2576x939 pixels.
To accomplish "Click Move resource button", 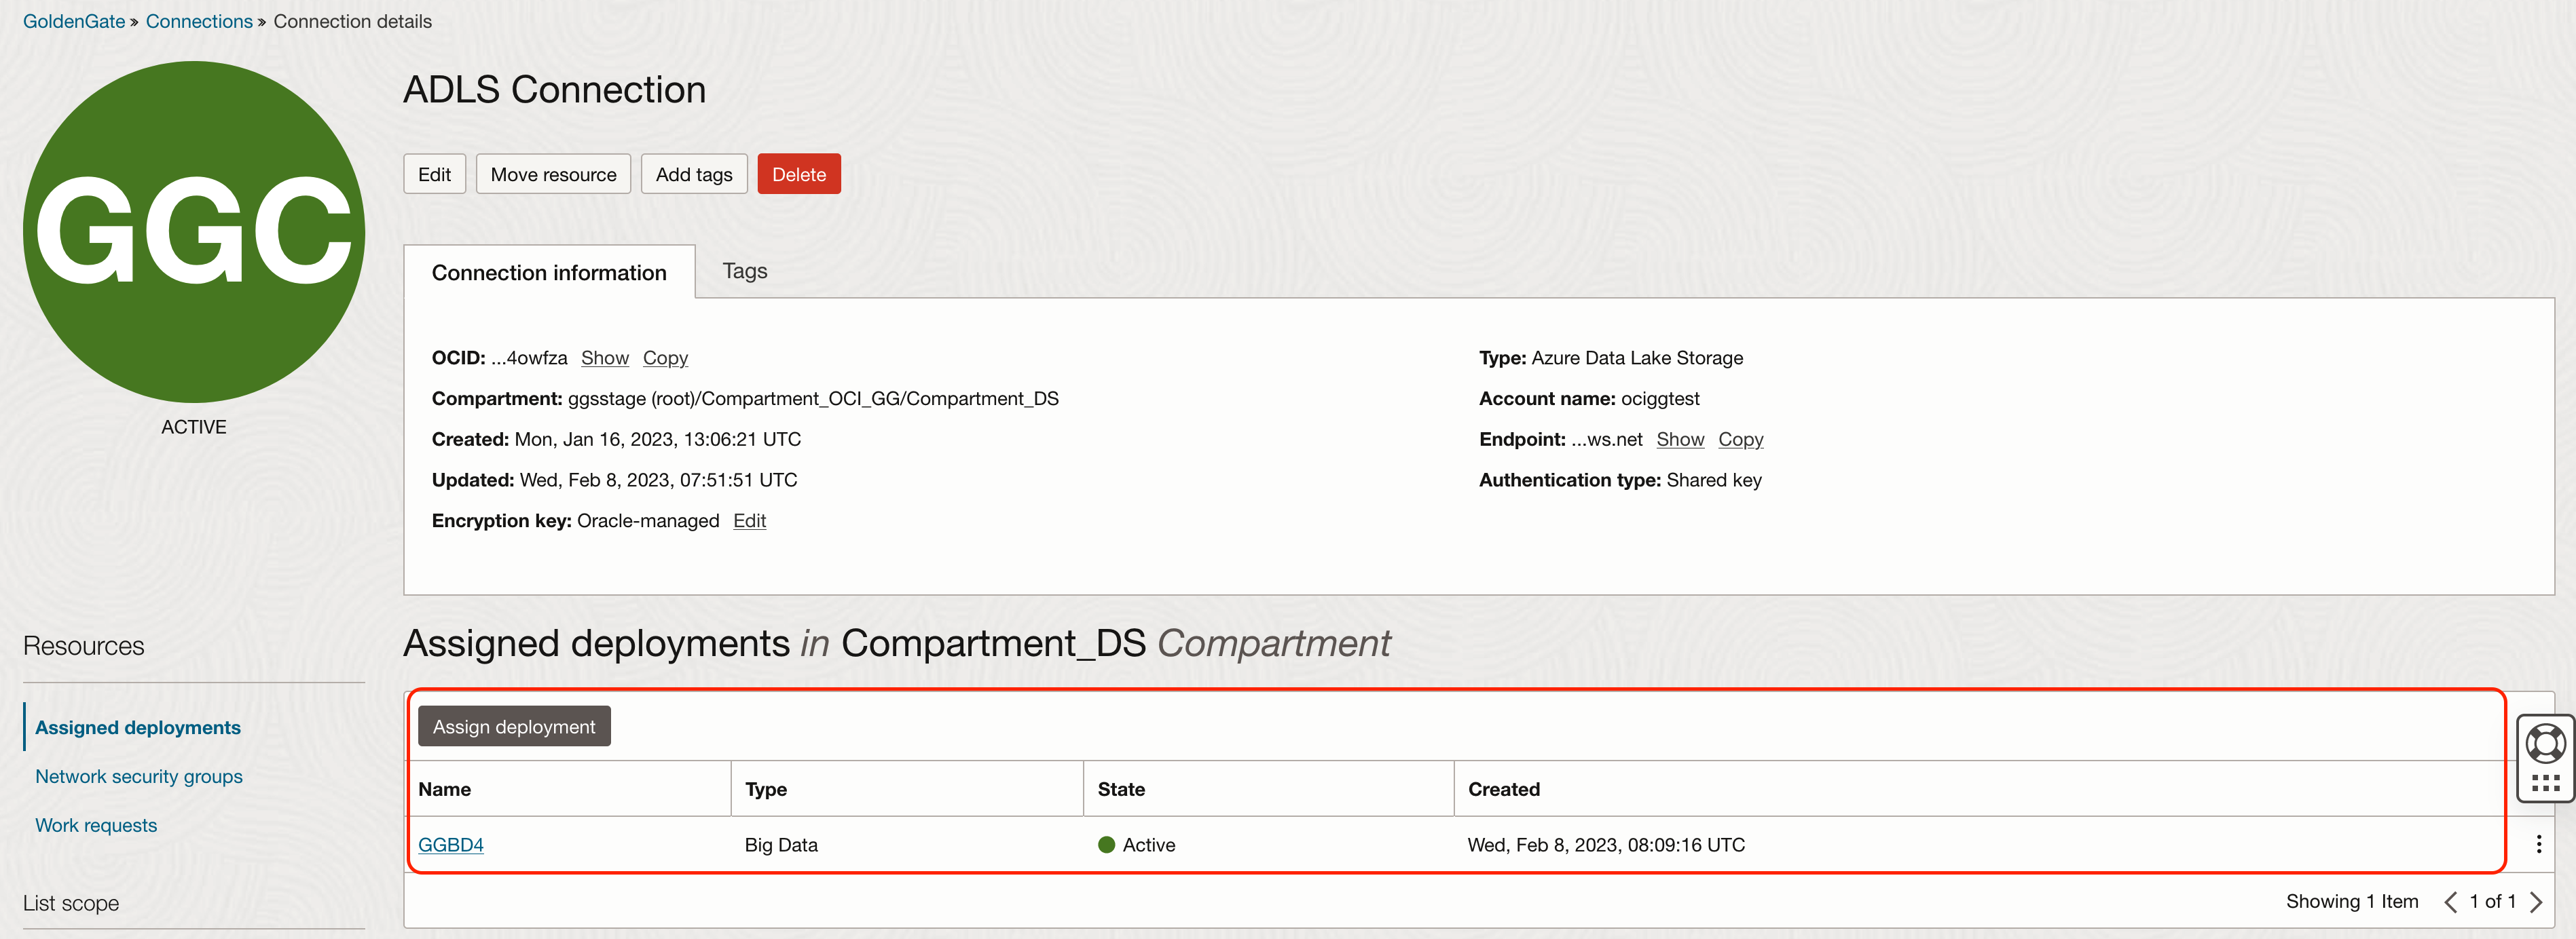I will (553, 175).
